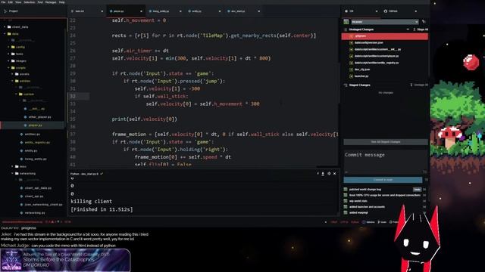Select the Project tree view tab
This screenshot has width=485, height=272.
click(14, 11)
